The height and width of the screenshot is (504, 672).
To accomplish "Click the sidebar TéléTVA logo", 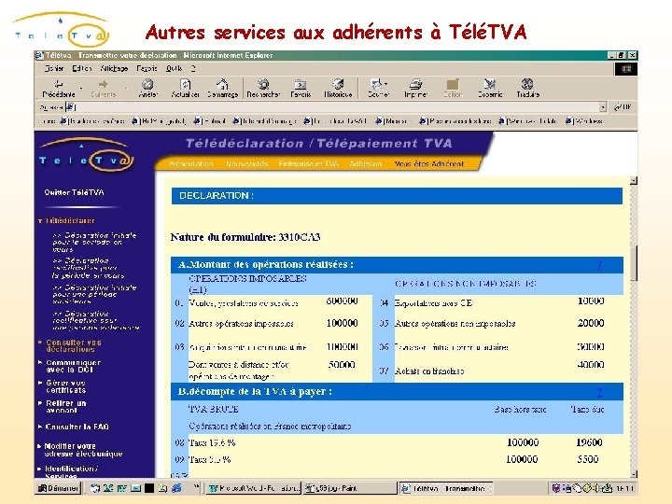I will [86, 154].
